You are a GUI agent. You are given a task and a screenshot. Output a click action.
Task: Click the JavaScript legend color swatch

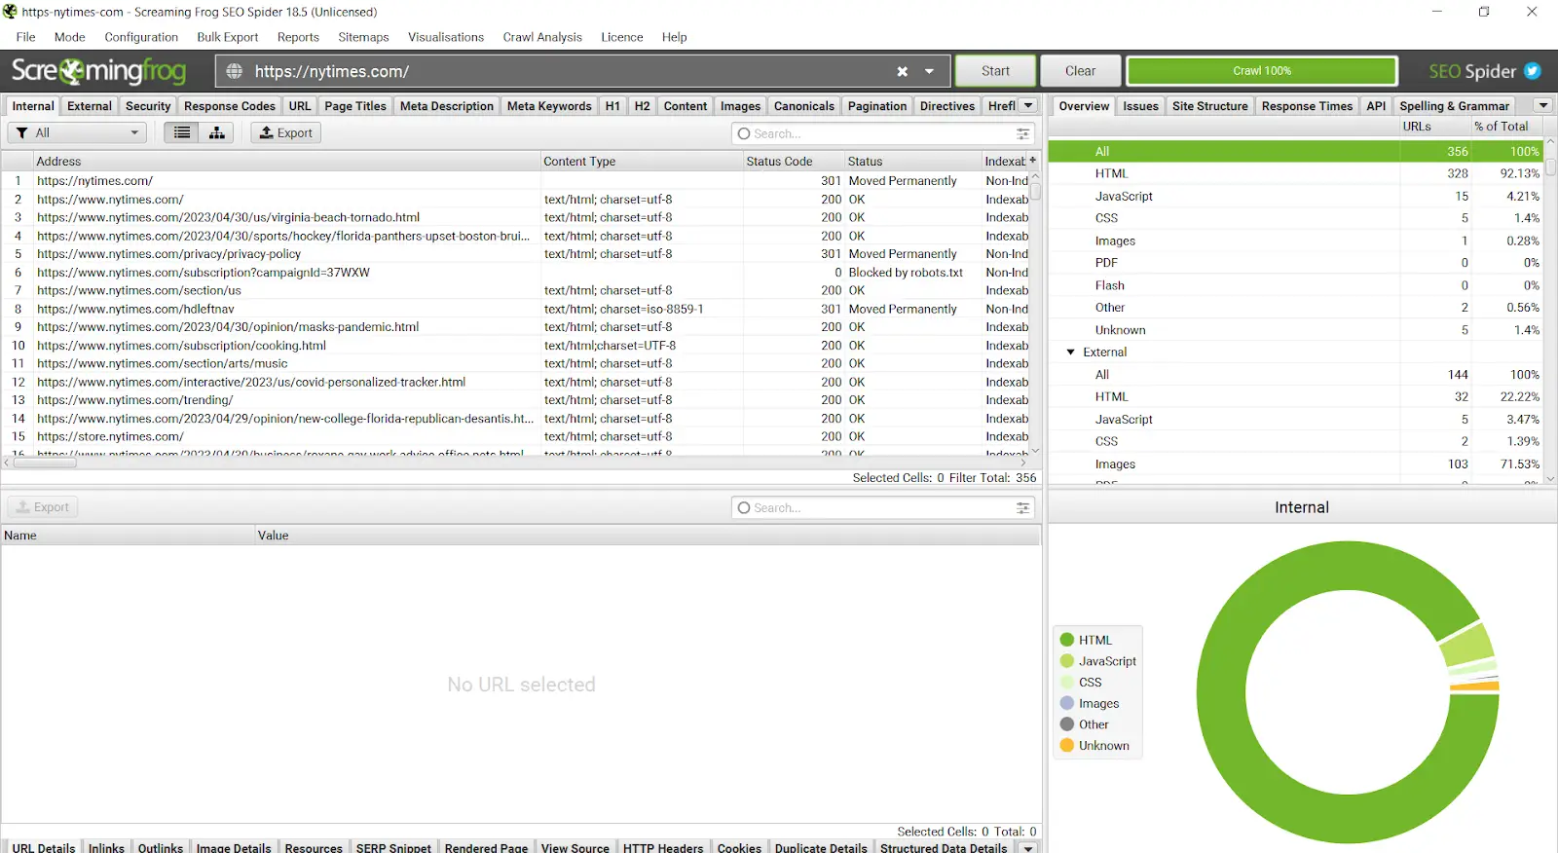coord(1067,661)
